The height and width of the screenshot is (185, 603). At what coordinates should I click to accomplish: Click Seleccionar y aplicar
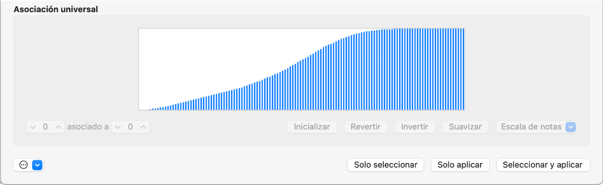tap(543, 165)
